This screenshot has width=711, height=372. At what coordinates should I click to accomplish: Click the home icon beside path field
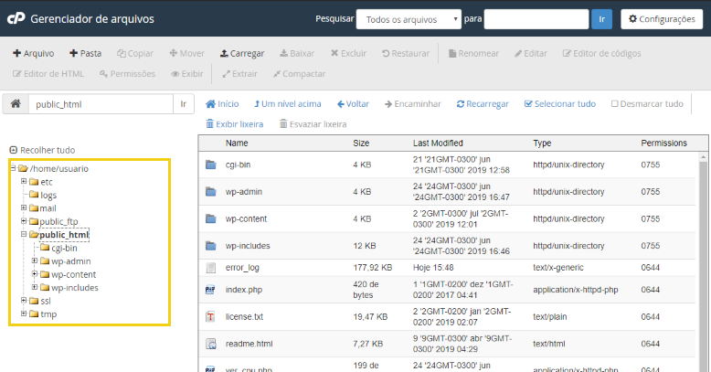click(x=16, y=104)
